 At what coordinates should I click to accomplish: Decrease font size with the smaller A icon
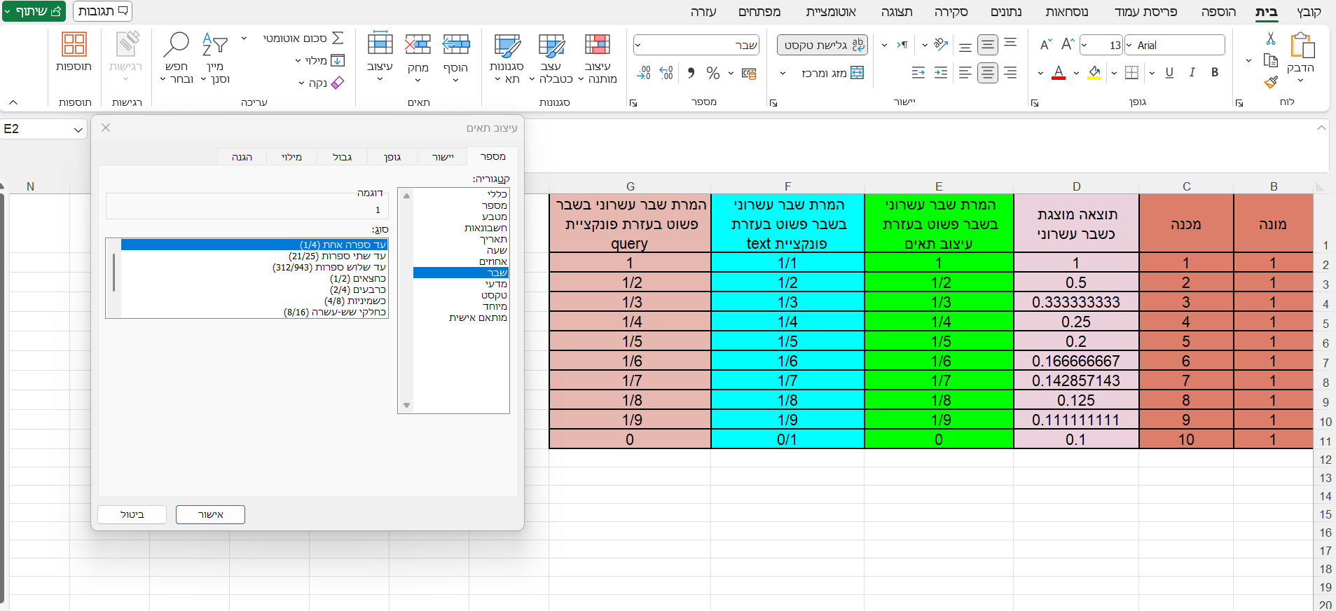pos(1046,45)
